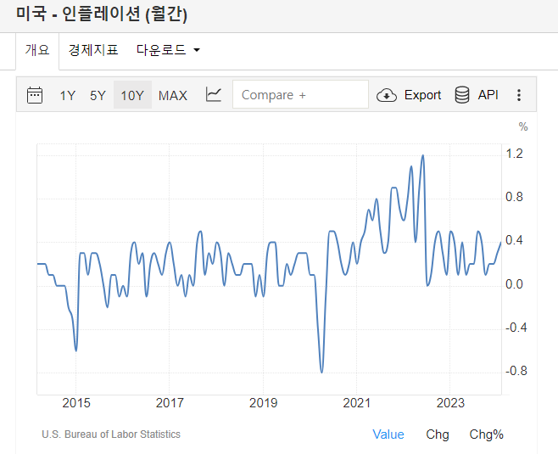Click the Export label
Screen dimensions: 558x454
point(422,95)
